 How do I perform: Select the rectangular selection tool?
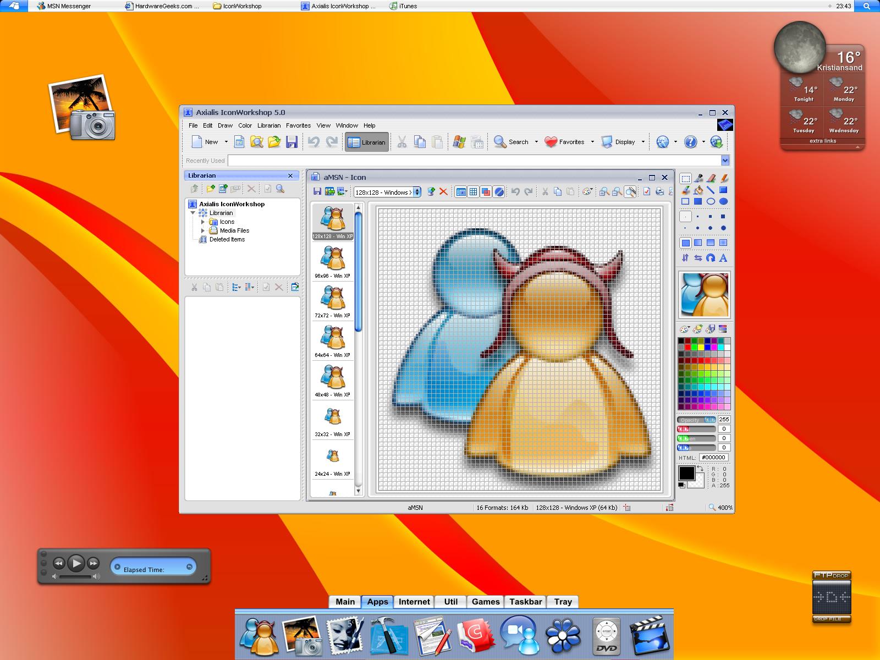coord(685,178)
